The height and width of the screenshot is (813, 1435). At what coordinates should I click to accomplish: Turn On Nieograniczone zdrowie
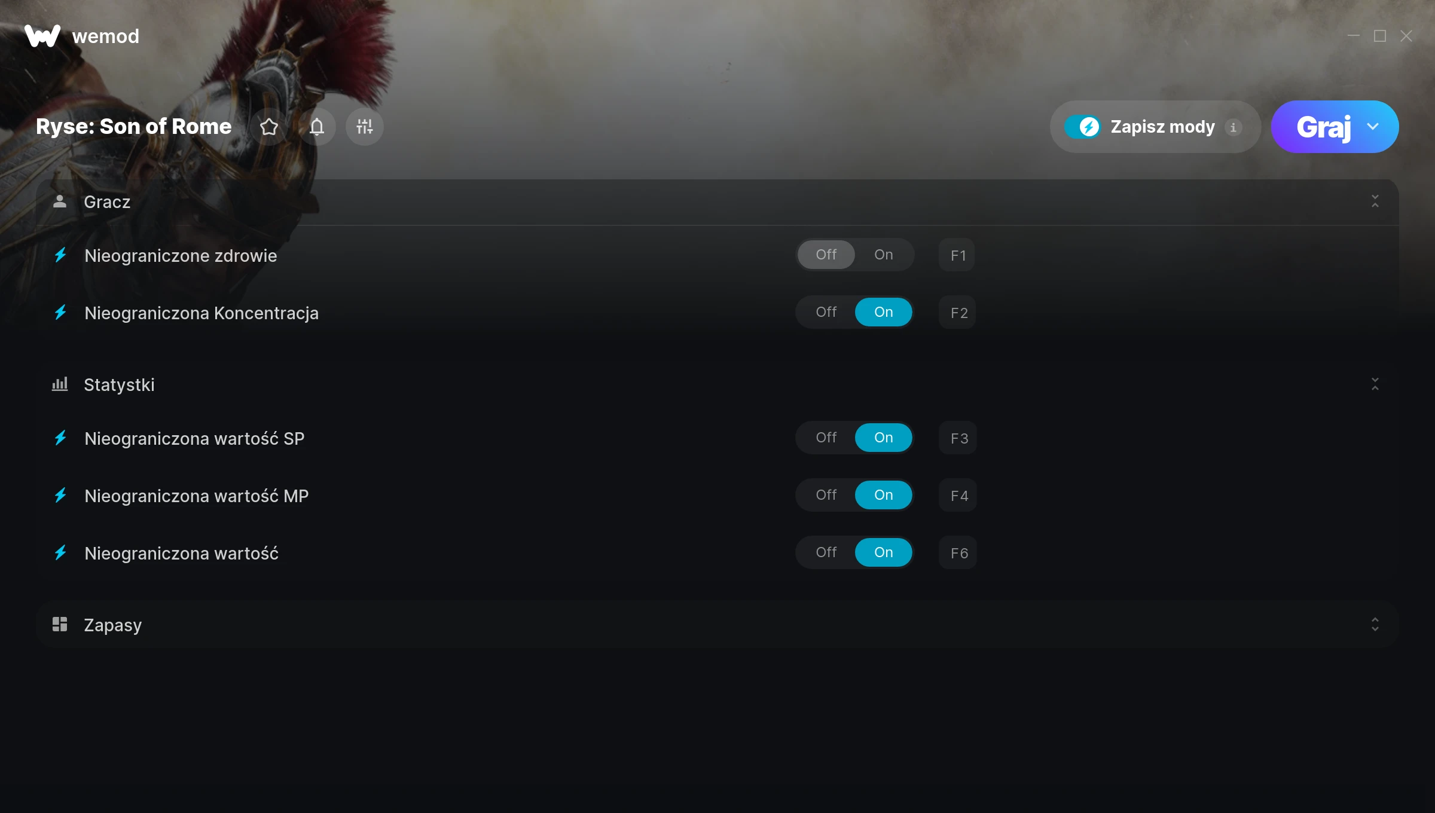[884, 255]
